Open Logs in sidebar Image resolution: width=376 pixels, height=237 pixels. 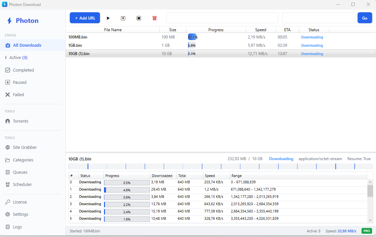[x=33, y=227]
